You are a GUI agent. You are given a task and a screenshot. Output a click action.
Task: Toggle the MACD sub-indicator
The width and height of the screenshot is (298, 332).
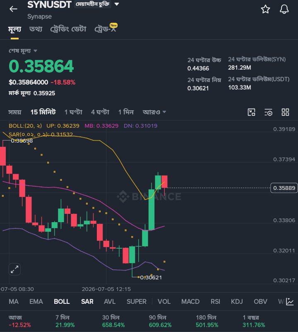coord(190,301)
